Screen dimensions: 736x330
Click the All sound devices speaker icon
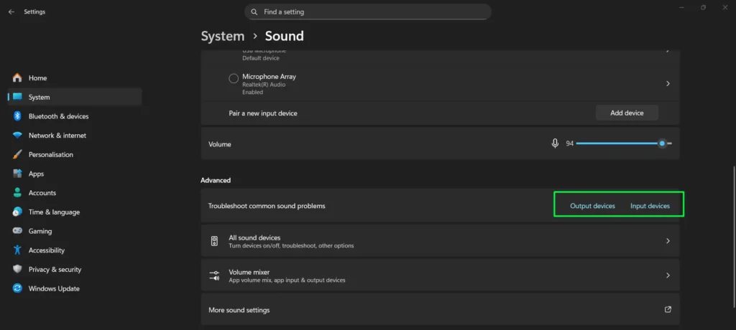click(x=214, y=241)
